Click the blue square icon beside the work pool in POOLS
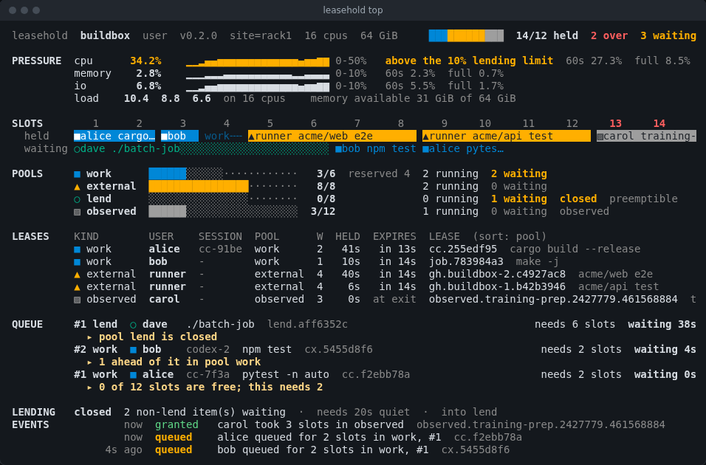Screen dimensions: 706x465 click(x=77, y=173)
